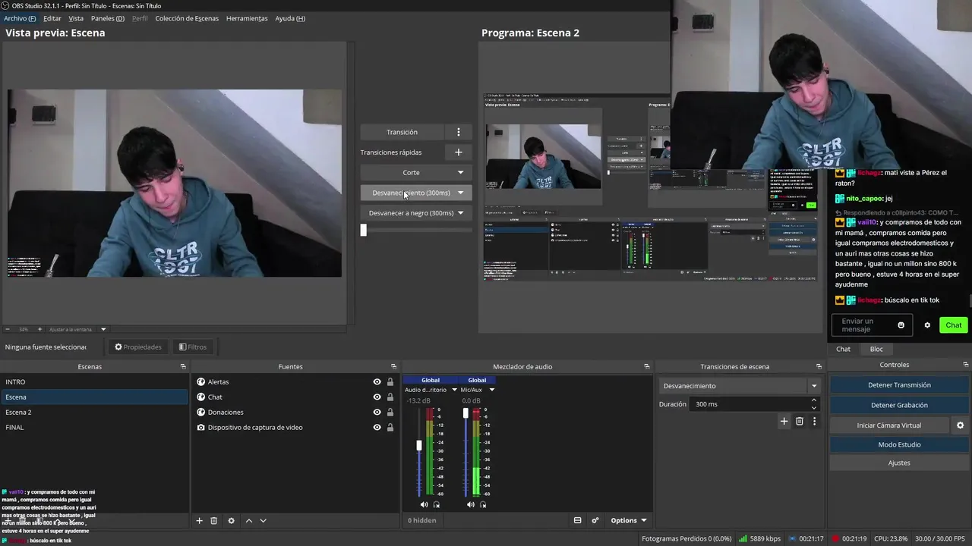972x546 pixels.
Task: Send message with the green Chat button
Action: [953, 325]
